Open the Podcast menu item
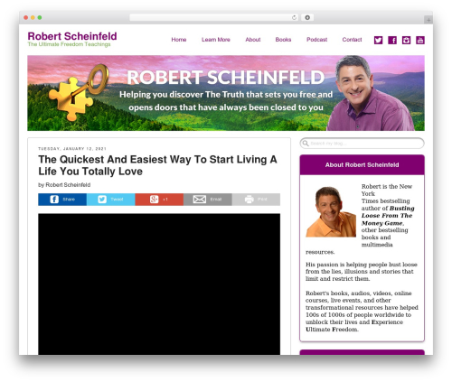The image size is (452, 382). 316,40
